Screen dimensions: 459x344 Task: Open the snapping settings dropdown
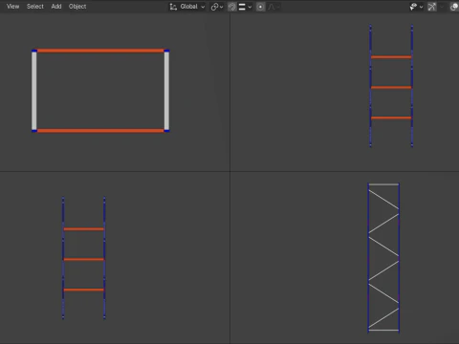tap(245, 7)
